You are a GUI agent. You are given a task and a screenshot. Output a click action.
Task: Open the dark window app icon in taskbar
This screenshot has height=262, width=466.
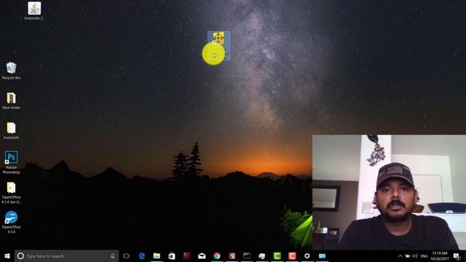point(247,255)
